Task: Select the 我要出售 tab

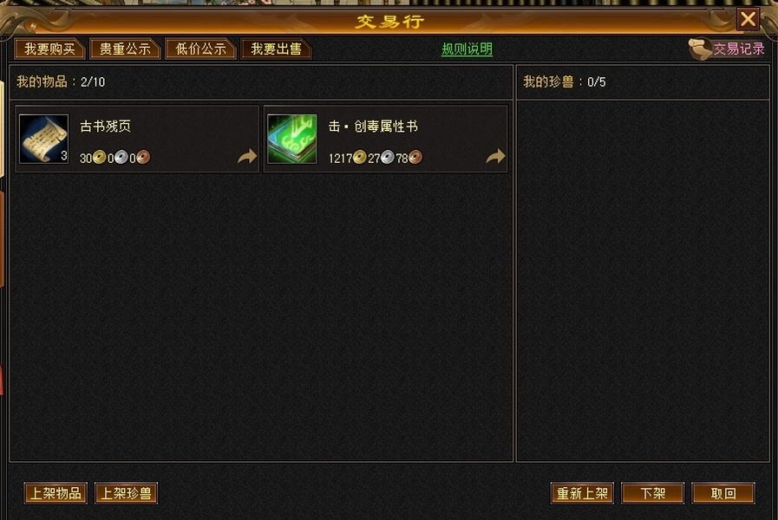Action: tap(276, 49)
